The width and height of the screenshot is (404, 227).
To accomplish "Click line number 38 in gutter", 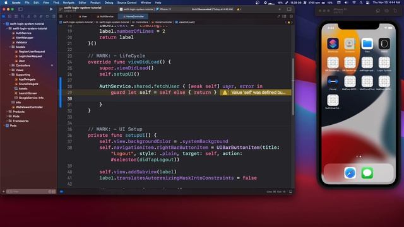I will point(69,148).
